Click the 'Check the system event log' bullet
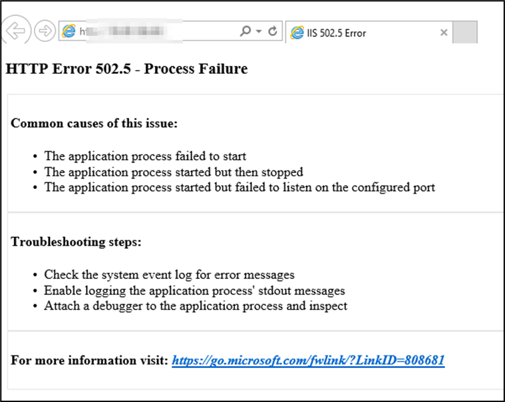Screen dimensions: 505x402 pyautogui.click(x=169, y=275)
